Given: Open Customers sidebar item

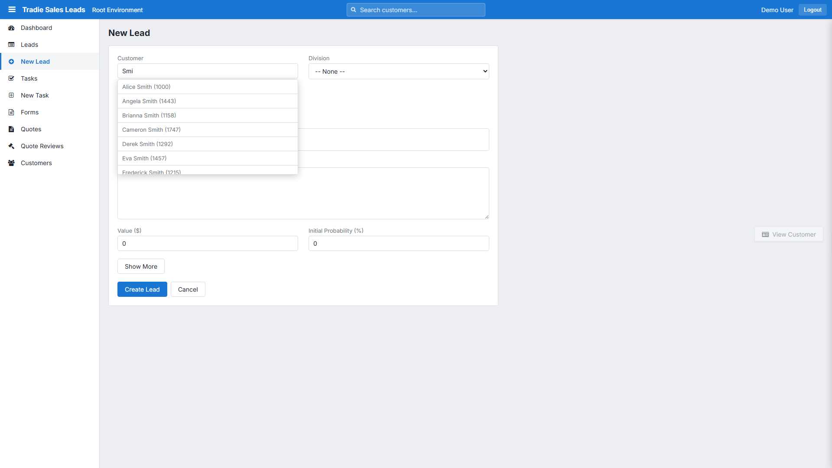Looking at the screenshot, I should click(50, 163).
